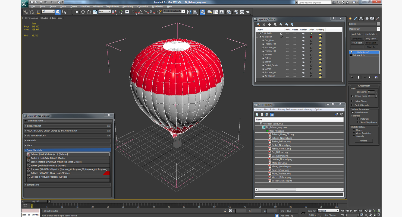Enable Separate by Materials checkbox
This screenshot has width=402, height=217.
point(358,119)
